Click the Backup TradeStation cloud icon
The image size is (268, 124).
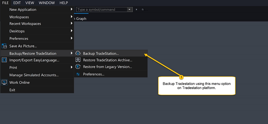78,53
